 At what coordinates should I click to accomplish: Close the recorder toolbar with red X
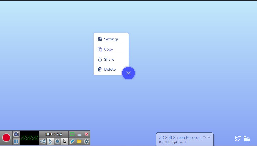[x=87, y=134]
